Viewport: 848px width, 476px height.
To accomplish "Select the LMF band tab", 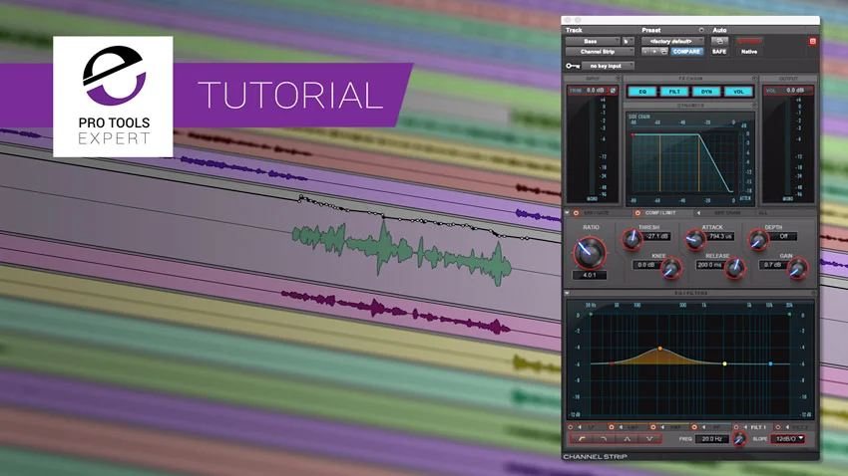I will pyautogui.click(x=633, y=427).
